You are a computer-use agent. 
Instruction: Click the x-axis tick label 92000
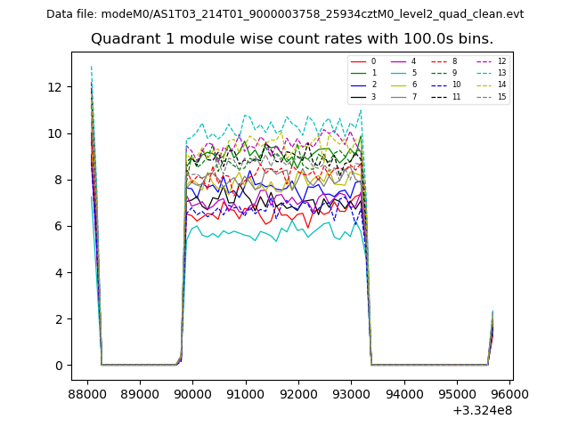coord(297,393)
